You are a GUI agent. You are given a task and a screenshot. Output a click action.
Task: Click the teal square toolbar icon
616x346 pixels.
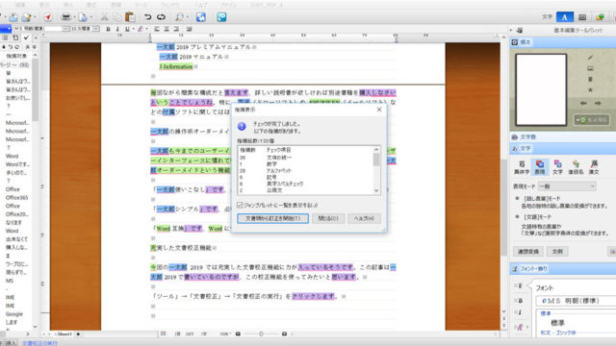click(x=221, y=17)
